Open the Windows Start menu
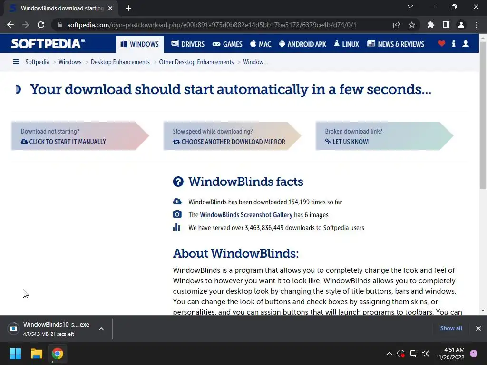487x365 pixels. (15, 354)
